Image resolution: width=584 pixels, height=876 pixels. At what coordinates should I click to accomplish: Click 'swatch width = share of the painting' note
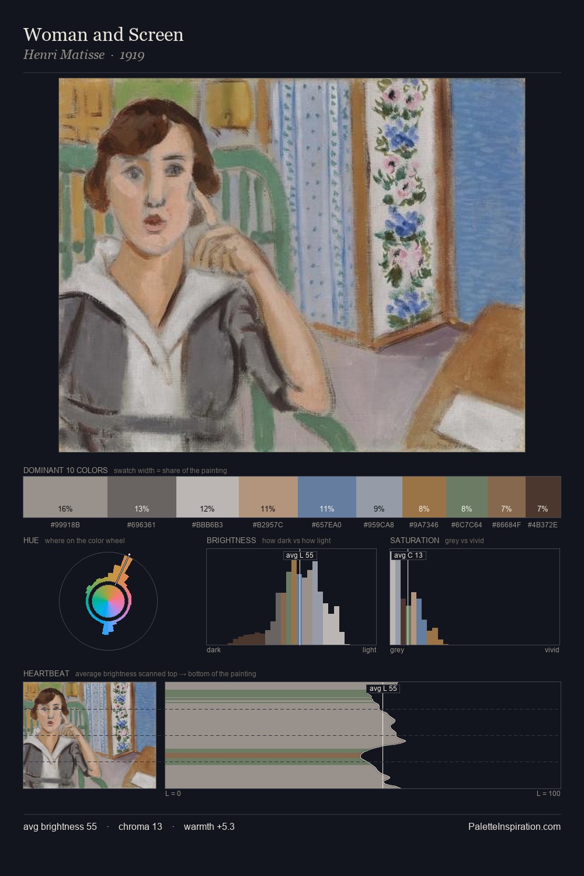click(171, 470)
